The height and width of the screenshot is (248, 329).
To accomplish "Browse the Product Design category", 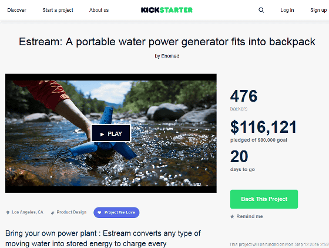I will pos(72,212).
